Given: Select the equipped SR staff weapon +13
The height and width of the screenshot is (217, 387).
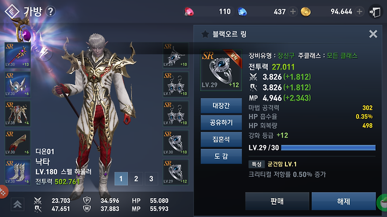Looking at the screenshot, I should (18, 55).
